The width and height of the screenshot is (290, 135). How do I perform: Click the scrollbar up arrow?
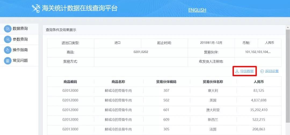click(x=288, y=27)
